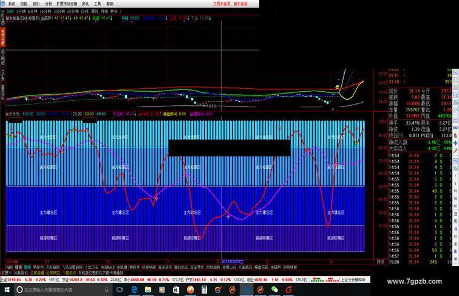
Task: Open the Windows Start menu
Action: pos(6,290)
